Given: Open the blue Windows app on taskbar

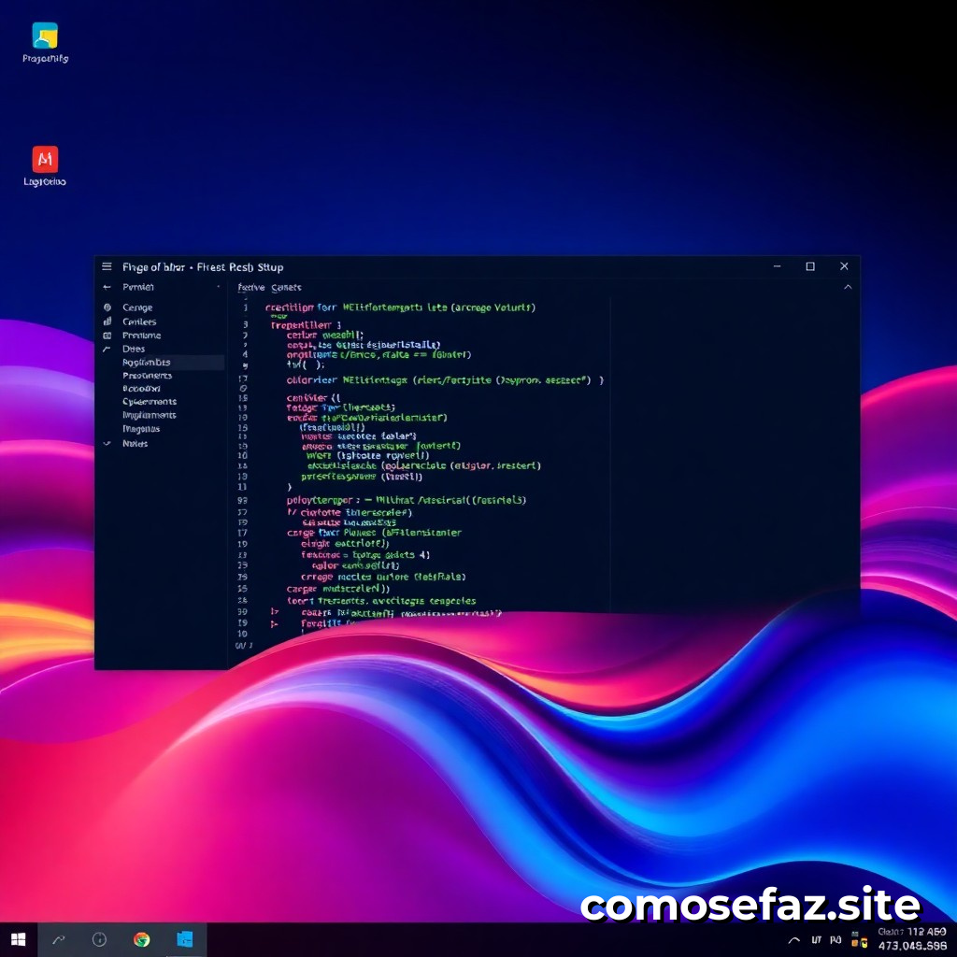Looking at the screenshot, I should 185,939.
